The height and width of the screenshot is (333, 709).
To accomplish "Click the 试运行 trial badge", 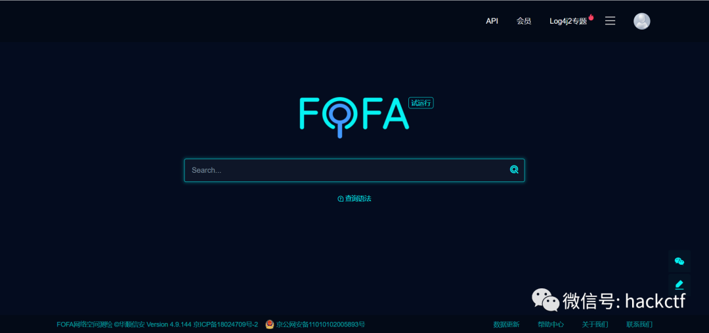I will 421,103.
